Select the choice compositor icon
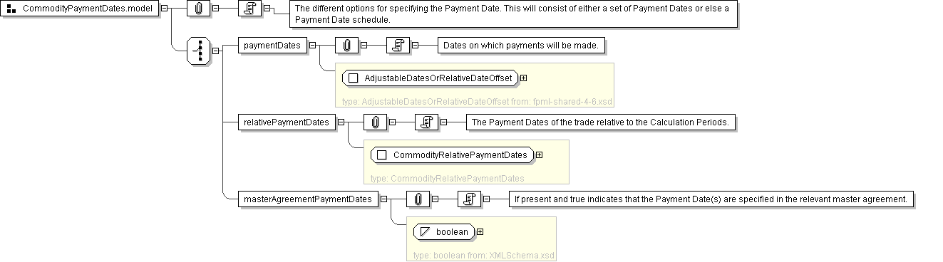 199,50
